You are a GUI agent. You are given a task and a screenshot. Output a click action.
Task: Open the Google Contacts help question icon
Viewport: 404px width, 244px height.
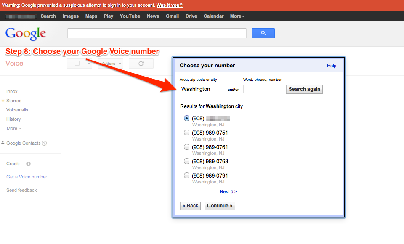click(x=44, y=143)
